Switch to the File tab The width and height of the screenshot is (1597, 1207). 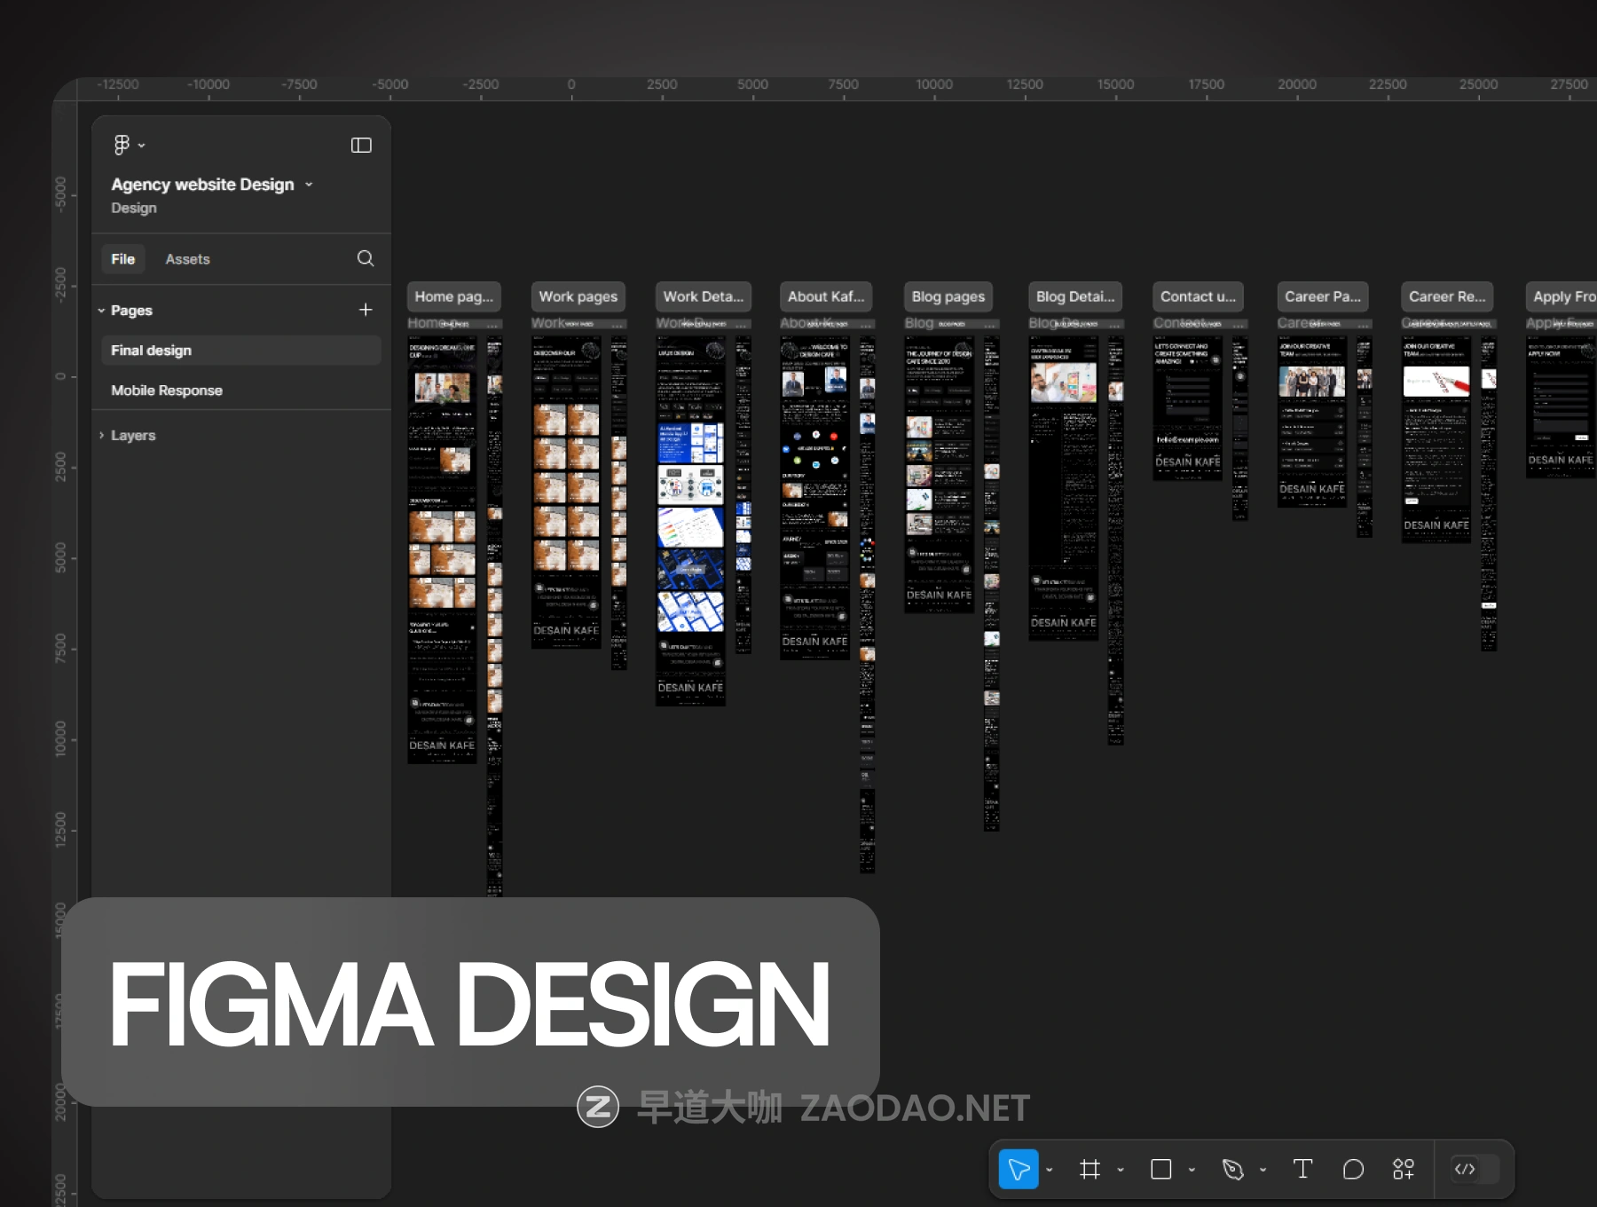pos(122,259)
